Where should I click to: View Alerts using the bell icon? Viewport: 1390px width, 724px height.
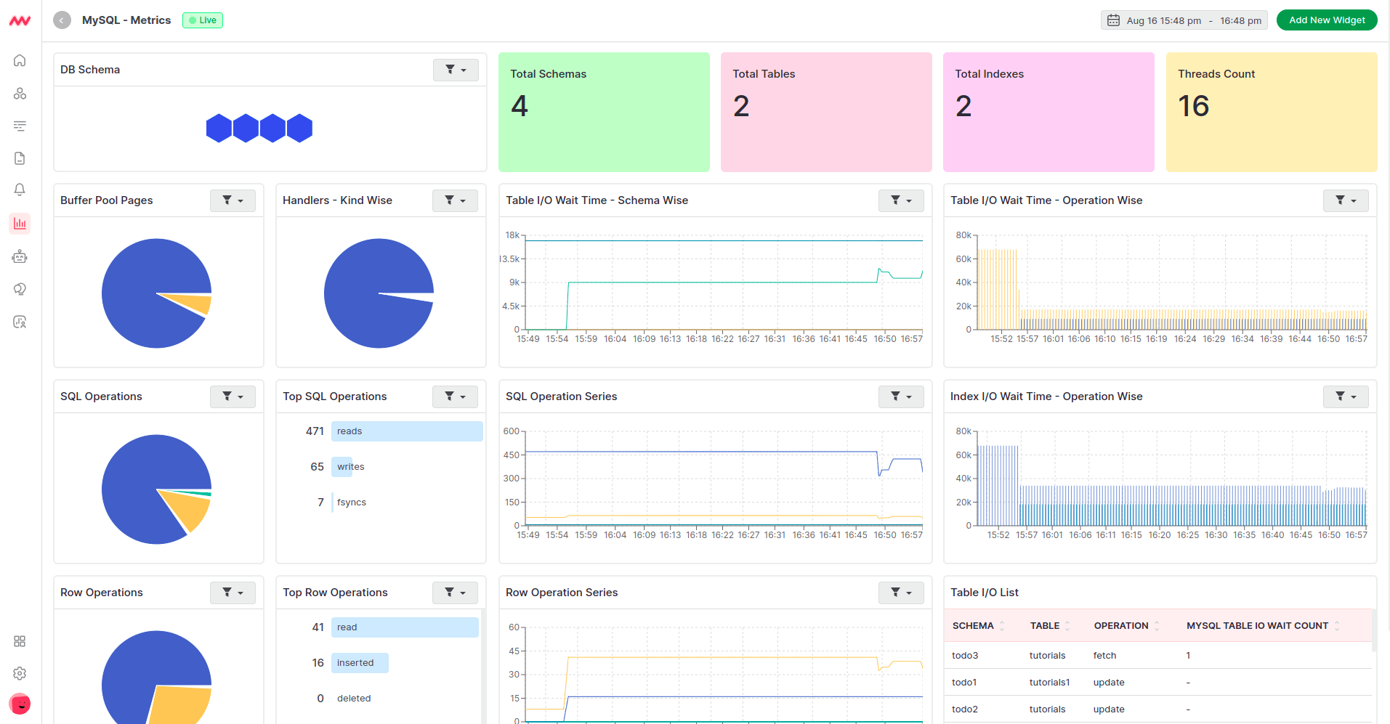tap(20, 190)
